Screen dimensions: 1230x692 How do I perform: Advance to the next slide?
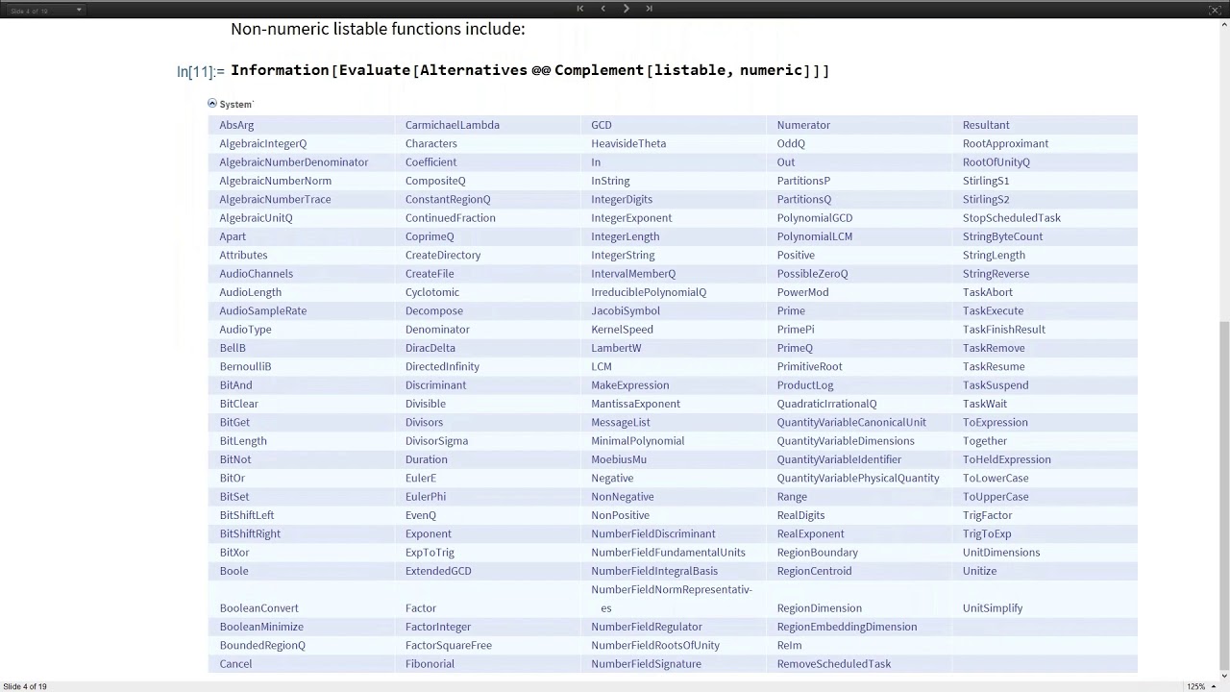coord(627,9)
